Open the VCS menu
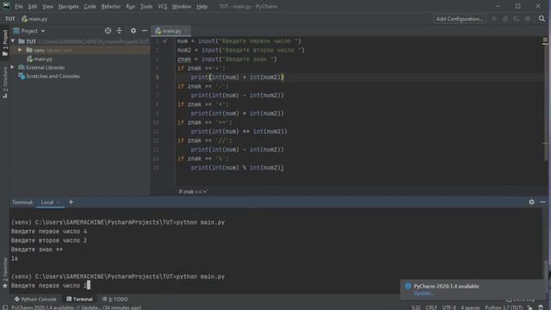This screenshot has width=551, height=310. (x=163, y=6)
